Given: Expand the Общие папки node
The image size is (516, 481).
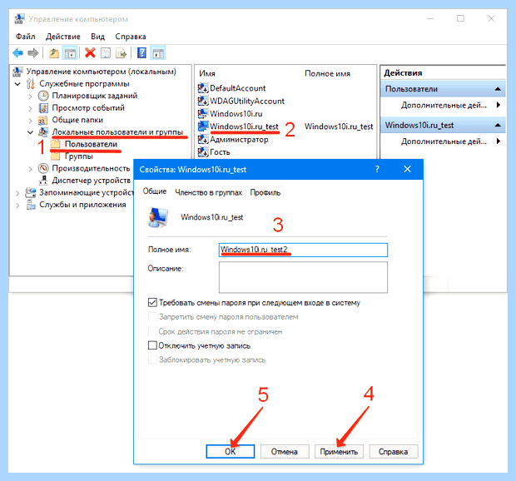Looking at the screenshot, I should [30, 121].
